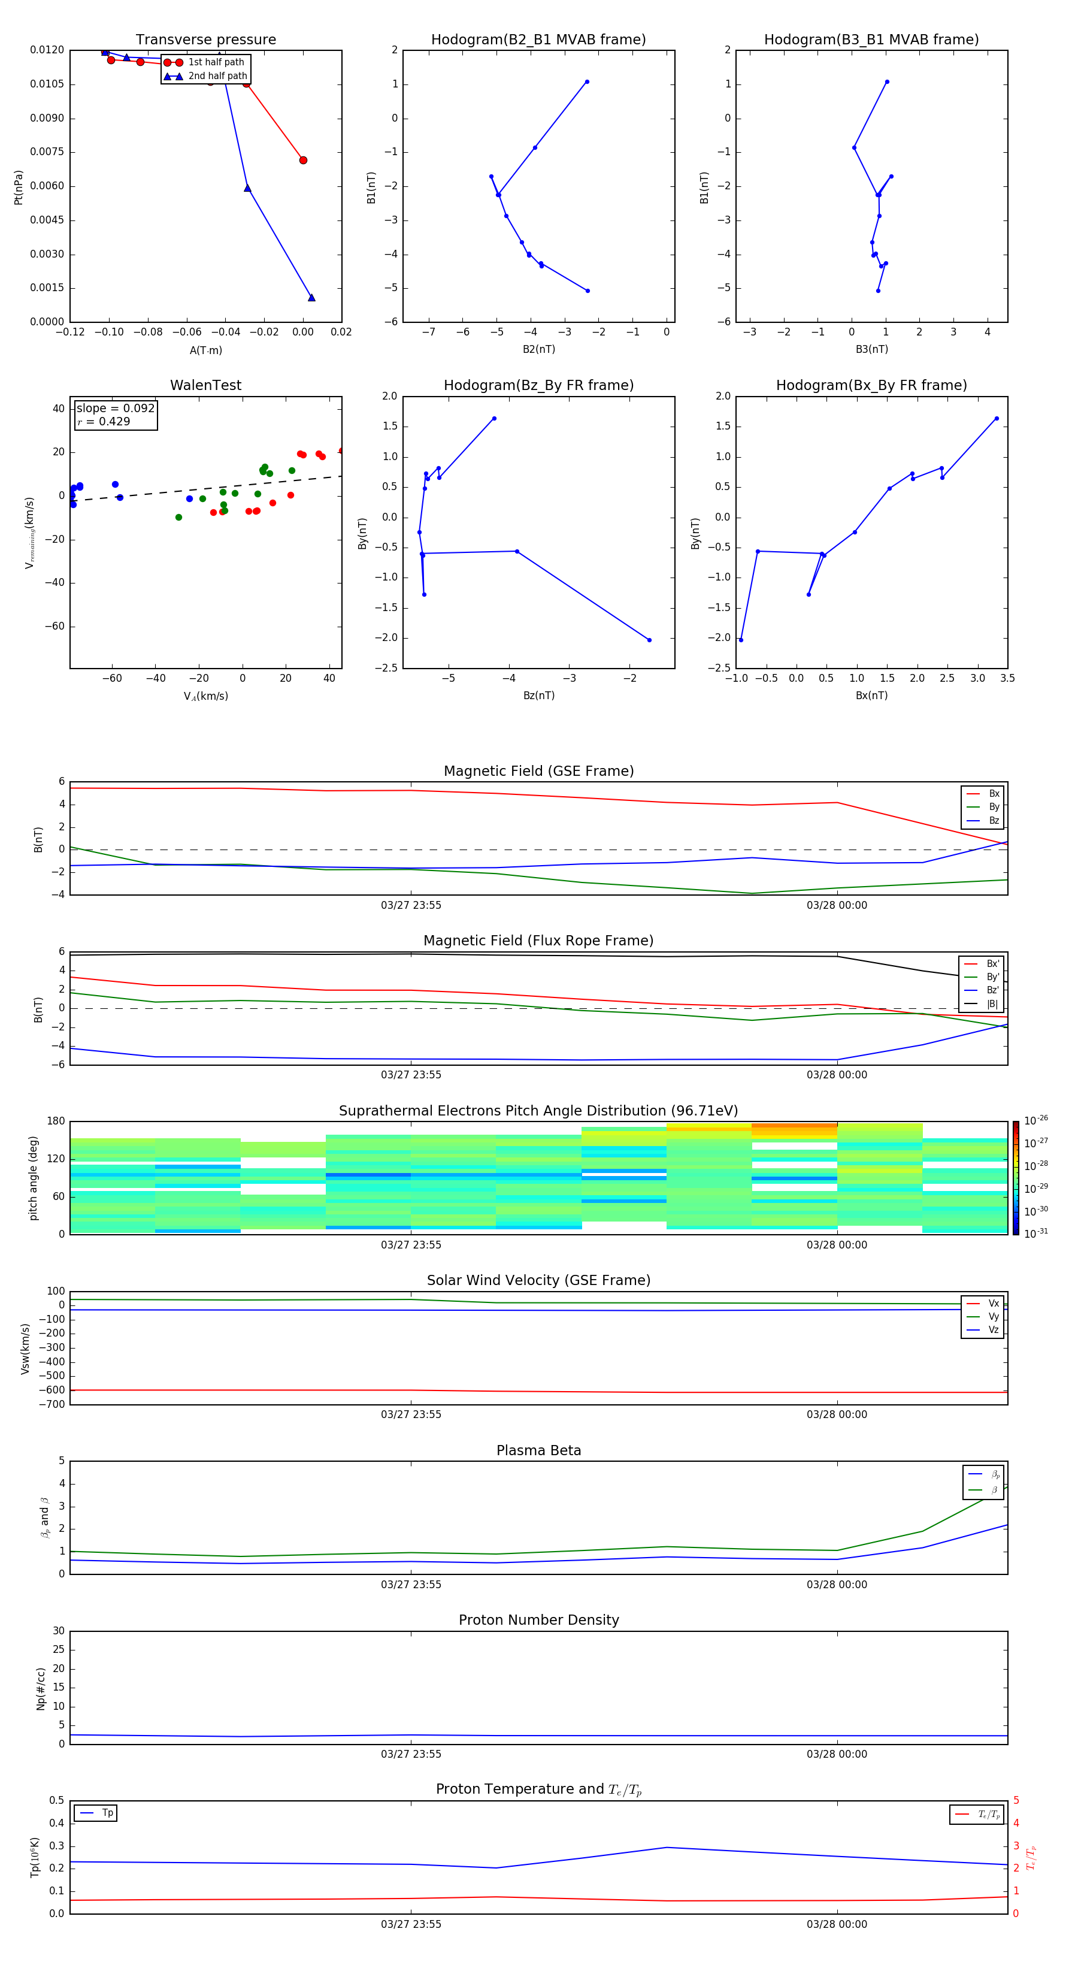Click the 'βp and β' y-axis label
This screenshot has height=1977, width=1078.
click(x=44, y=1517)
